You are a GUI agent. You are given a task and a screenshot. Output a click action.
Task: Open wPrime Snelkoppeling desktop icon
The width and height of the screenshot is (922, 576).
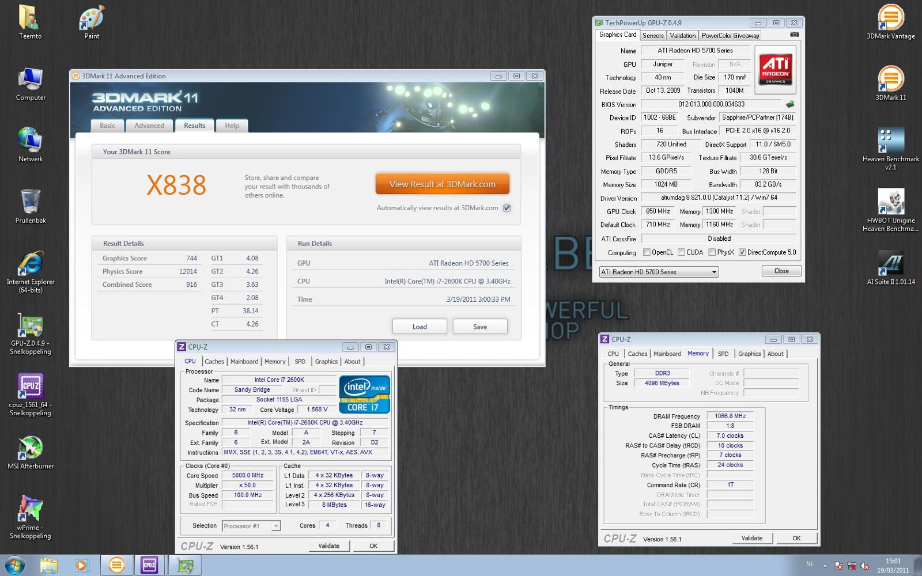31,517
